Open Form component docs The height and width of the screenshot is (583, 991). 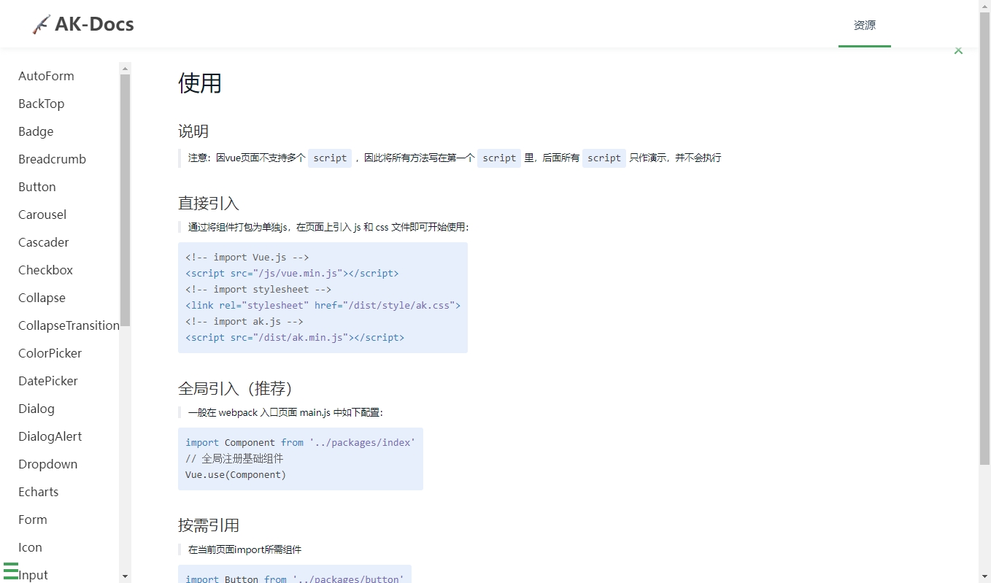pos(33,520)
